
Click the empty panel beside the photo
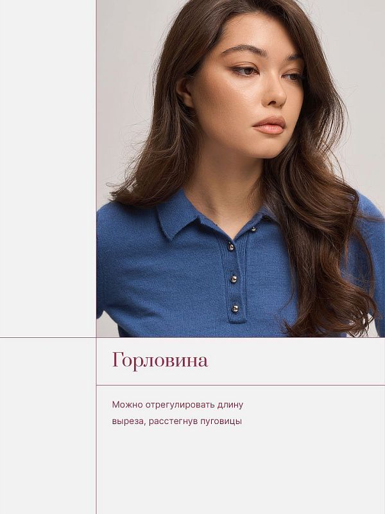coord(47,168)
